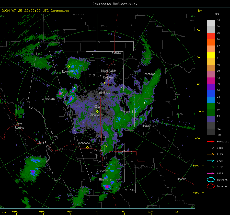Click the yellow diamond marker near RedDeer
The width and height of the screenshot is (230, 215).
click(x=105, y=83)
